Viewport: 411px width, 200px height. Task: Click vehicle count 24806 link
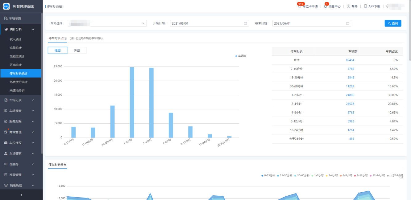coord(350,95)
